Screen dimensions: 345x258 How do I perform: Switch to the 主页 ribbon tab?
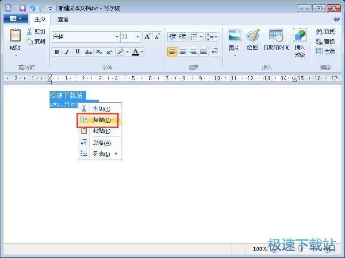pos(40,19)
